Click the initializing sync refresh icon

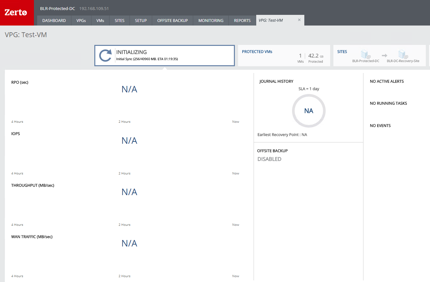point(105,56)
